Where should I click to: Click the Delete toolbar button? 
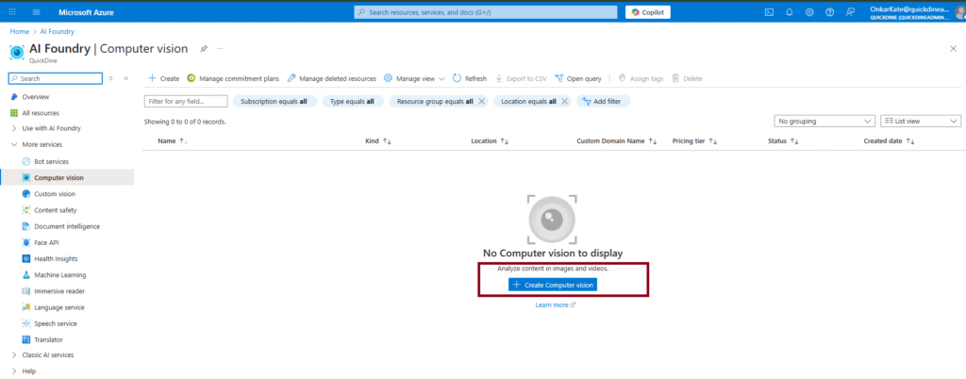(687, 79)
